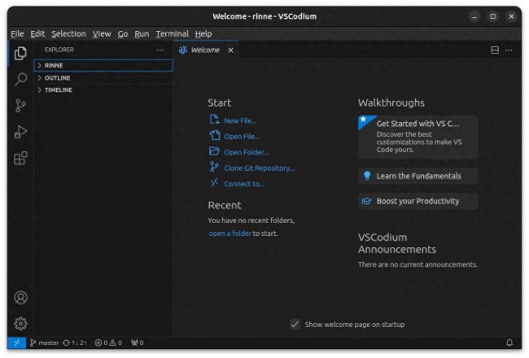
Task: Open the Accounts icon
Action: (20, 298)
